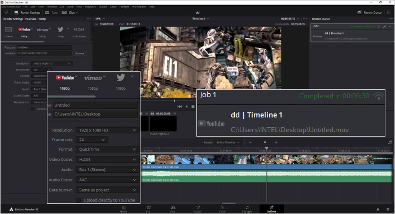Click the Browse button
This screenshot has height=214, width=395.
point(80,54)
